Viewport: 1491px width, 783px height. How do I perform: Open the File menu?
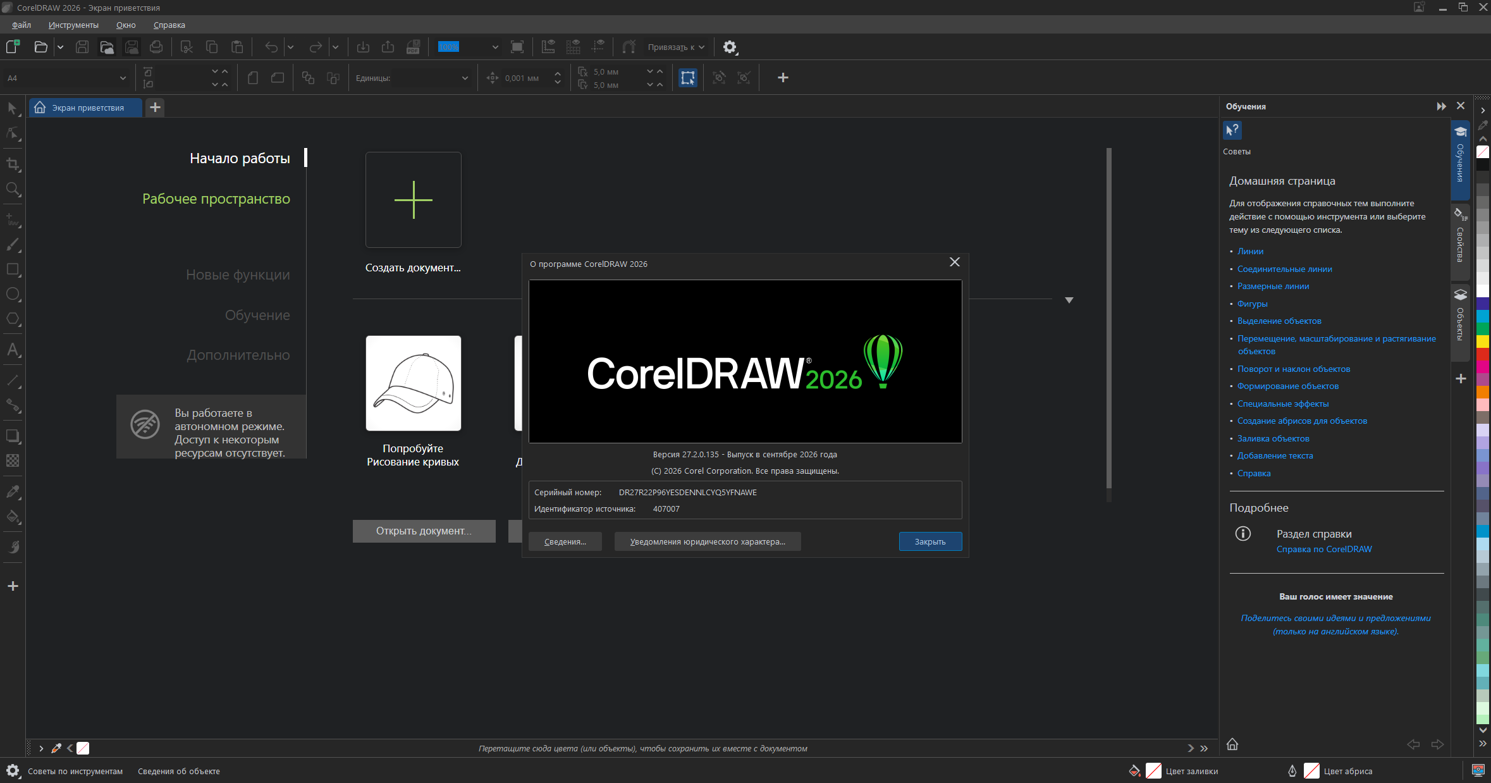click(x=21, y=25)
